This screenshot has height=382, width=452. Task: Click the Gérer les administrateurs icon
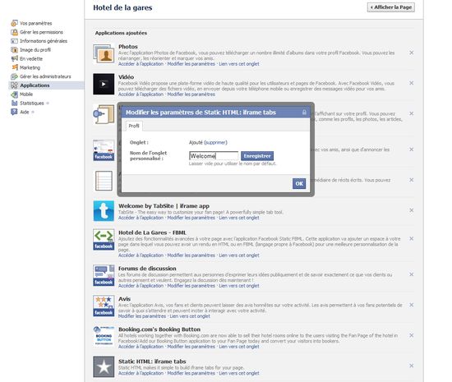pos(14,76)
